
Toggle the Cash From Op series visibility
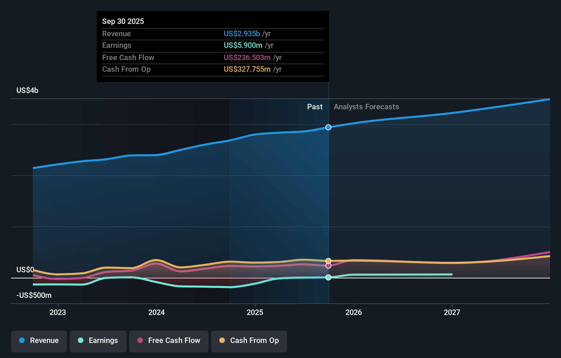click(x=249, y=341)
